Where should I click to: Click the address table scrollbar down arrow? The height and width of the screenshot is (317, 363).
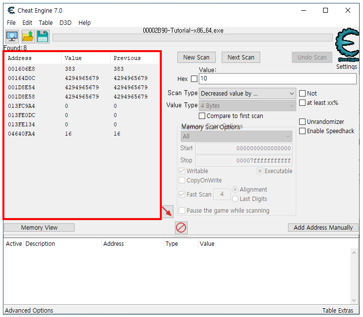pos(354,300)
